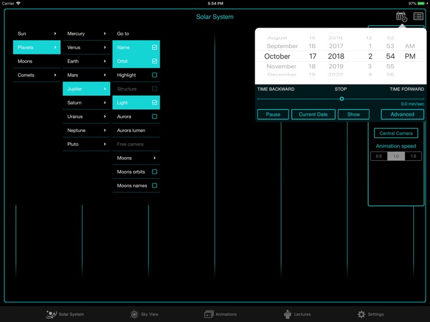Expand the Saturn planet submenu

click(86, 103)
